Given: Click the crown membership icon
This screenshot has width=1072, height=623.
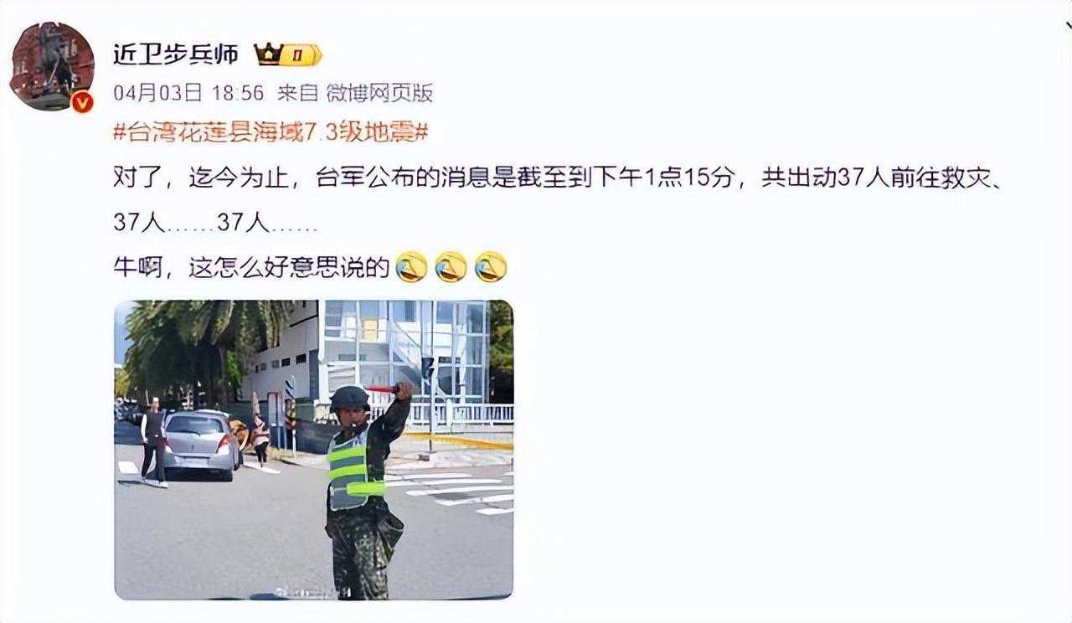Looking at the screenshot, I should 268,55.
